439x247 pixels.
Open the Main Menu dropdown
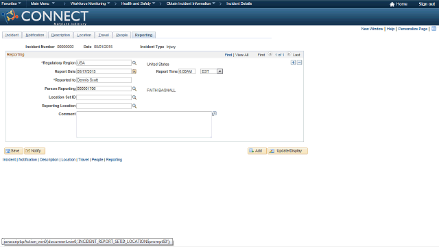[43, 3]
